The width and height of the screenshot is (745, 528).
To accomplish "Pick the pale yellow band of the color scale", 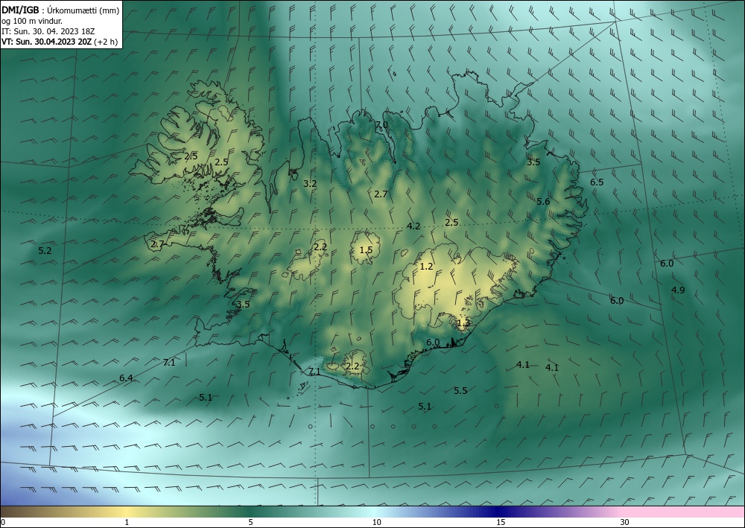I will click(125, 512).
